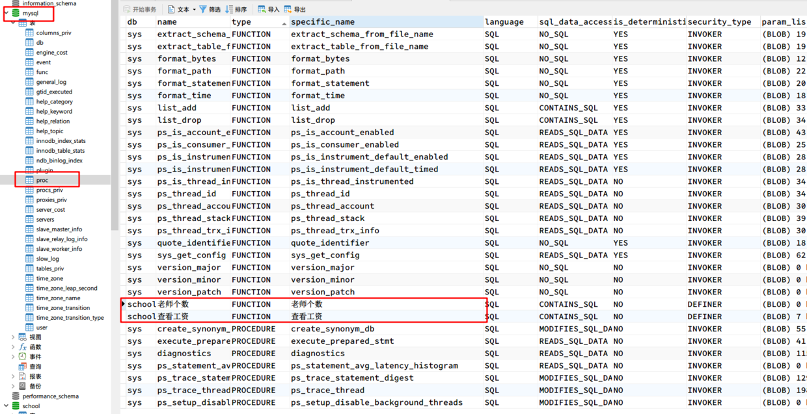Viewport: 807px width, 414px height.
Task: Click the version_major specific_name cell
Action: coord(387,267)
